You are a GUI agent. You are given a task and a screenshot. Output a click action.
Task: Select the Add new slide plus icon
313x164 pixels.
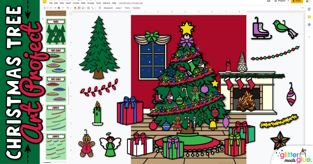click(45, 8)
